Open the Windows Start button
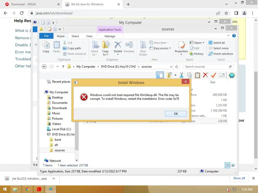Viewport: 258px width, 193px height. 5,189
